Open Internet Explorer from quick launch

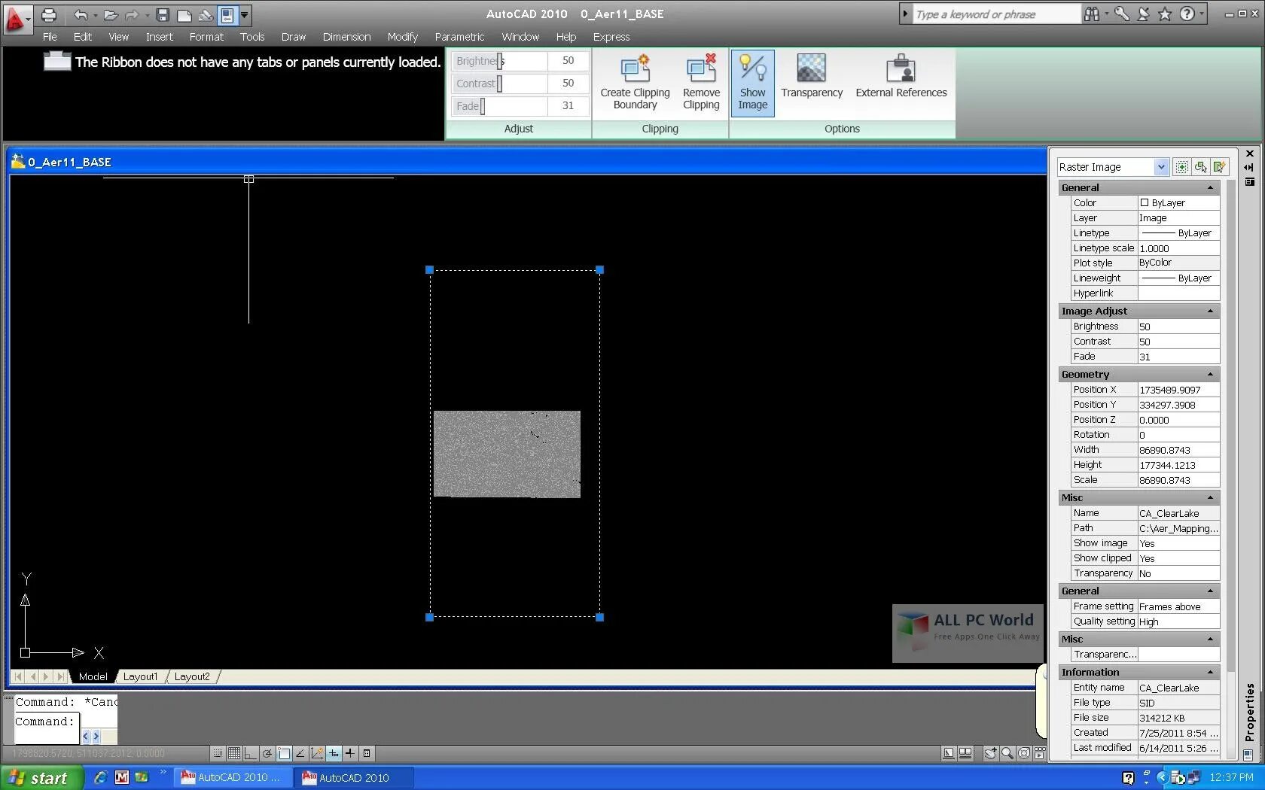(x=100, y=778)
